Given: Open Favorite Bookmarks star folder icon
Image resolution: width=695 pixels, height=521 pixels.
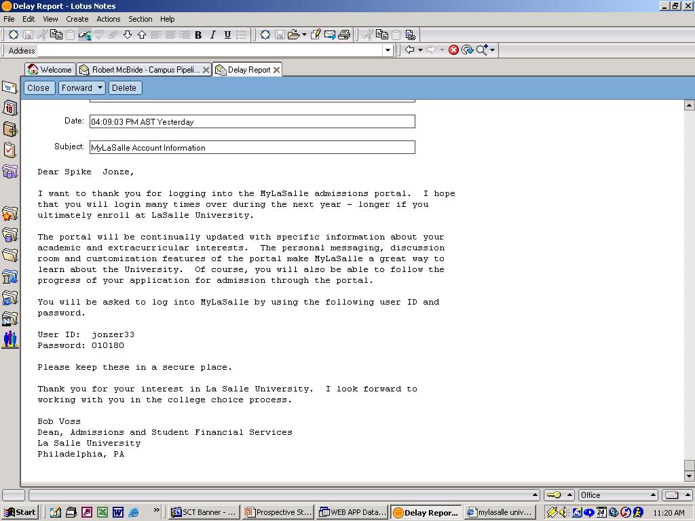Looking at the screenshot, I should (10, 214).
